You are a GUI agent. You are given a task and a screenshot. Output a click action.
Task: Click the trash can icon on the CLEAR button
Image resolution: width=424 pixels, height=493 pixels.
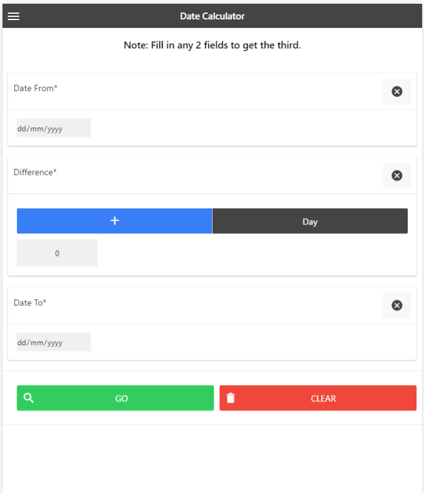[x=231, y=398]
